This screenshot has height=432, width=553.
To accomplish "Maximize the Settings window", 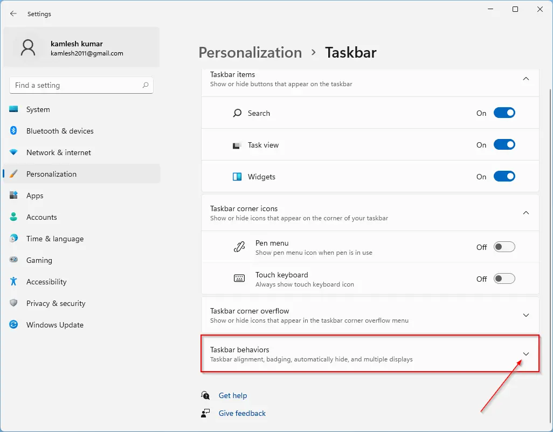I will (x=515, y=9).
